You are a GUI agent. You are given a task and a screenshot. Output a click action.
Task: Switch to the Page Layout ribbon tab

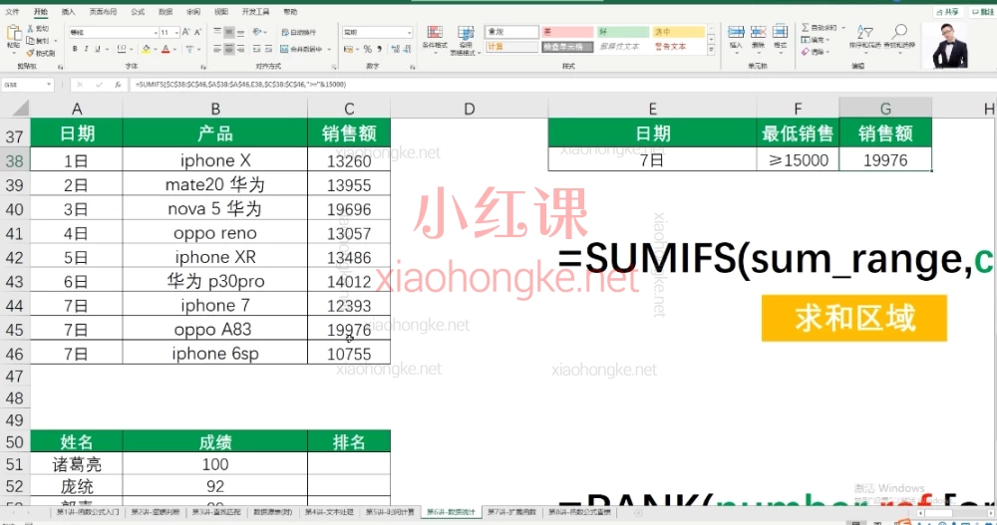(103, 11)
